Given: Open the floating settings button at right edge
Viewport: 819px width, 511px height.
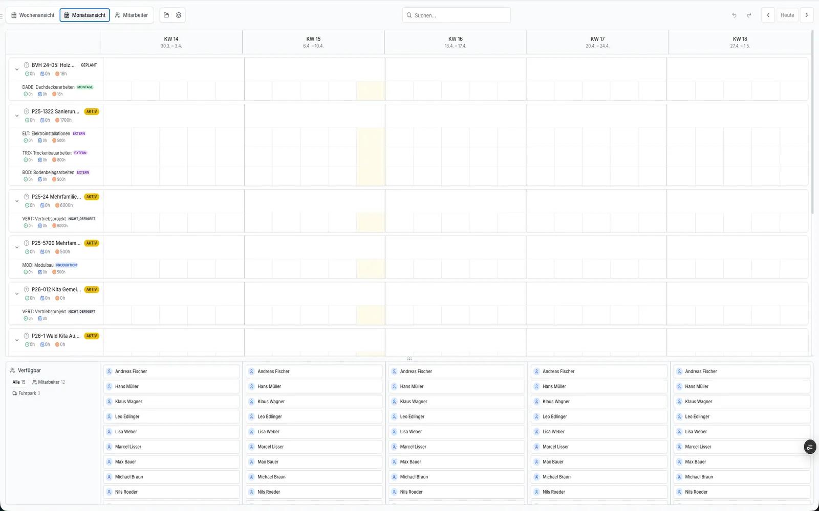Looking at the screenshot, I should 810,447.
